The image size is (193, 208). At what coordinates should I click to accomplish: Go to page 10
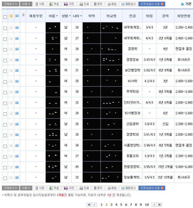click(147, 205)
